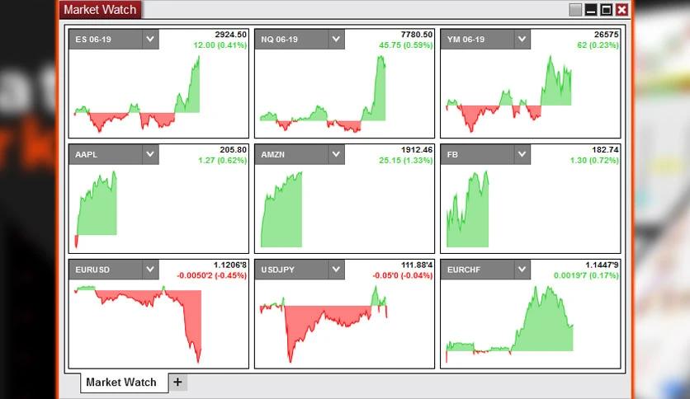690x399 pixels.
Task: Maximize the Market Watch window
Action: 607,10
